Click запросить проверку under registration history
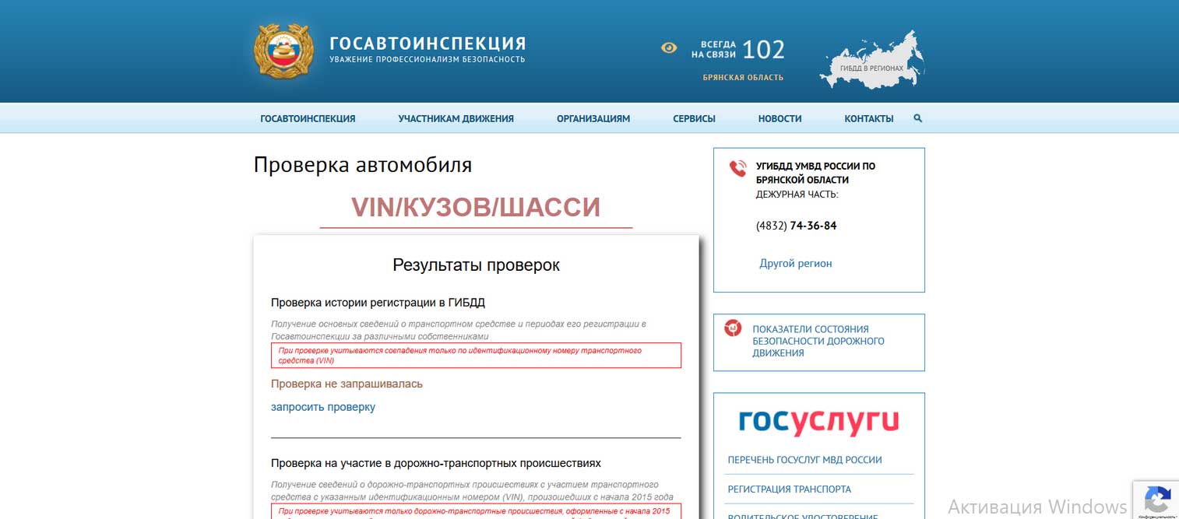Viewport: 1179px width, 519px height. tap(323, 407)
